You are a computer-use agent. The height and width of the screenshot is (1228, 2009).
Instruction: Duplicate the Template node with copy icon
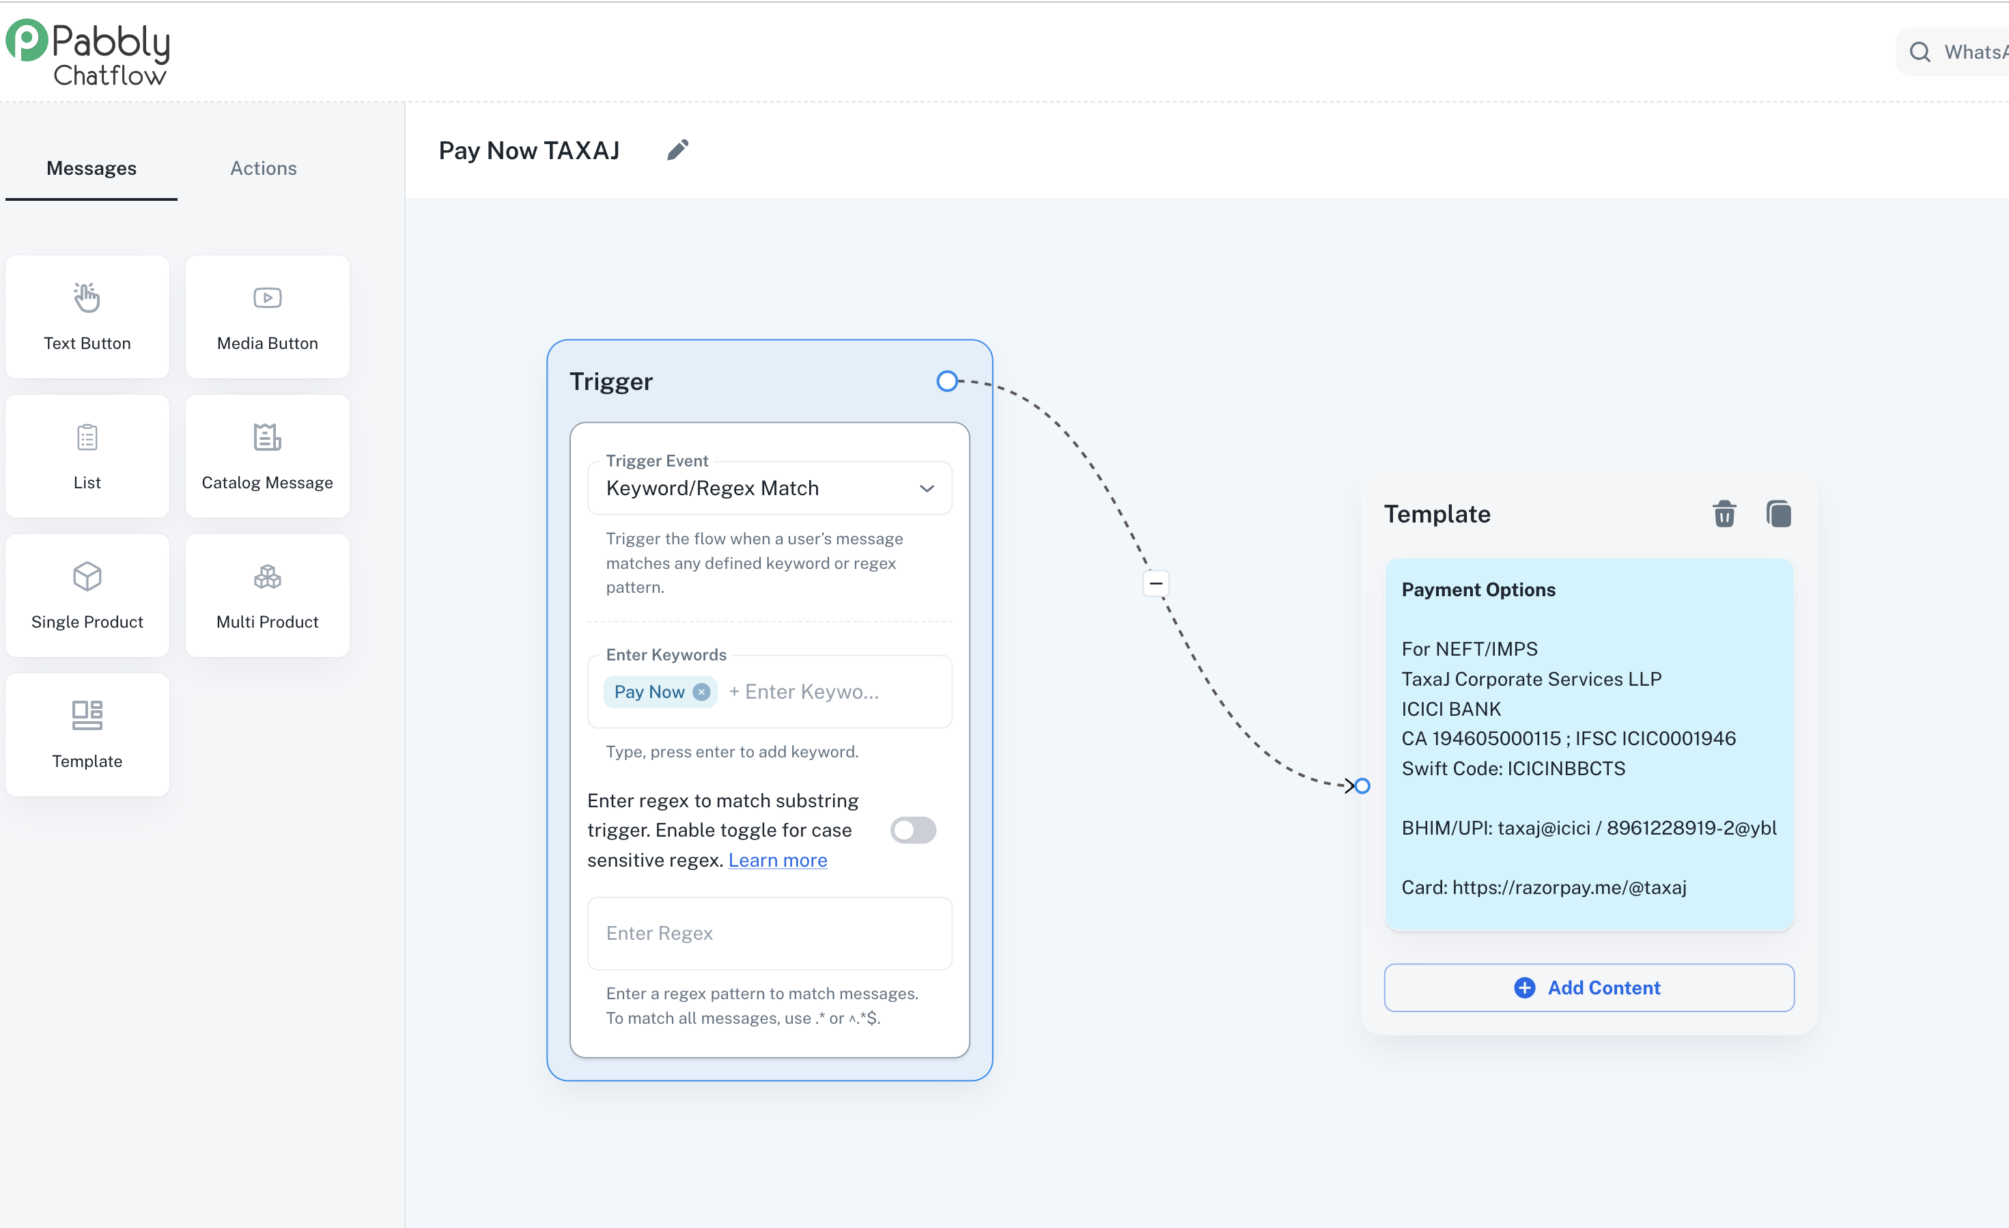point(1778,514)
